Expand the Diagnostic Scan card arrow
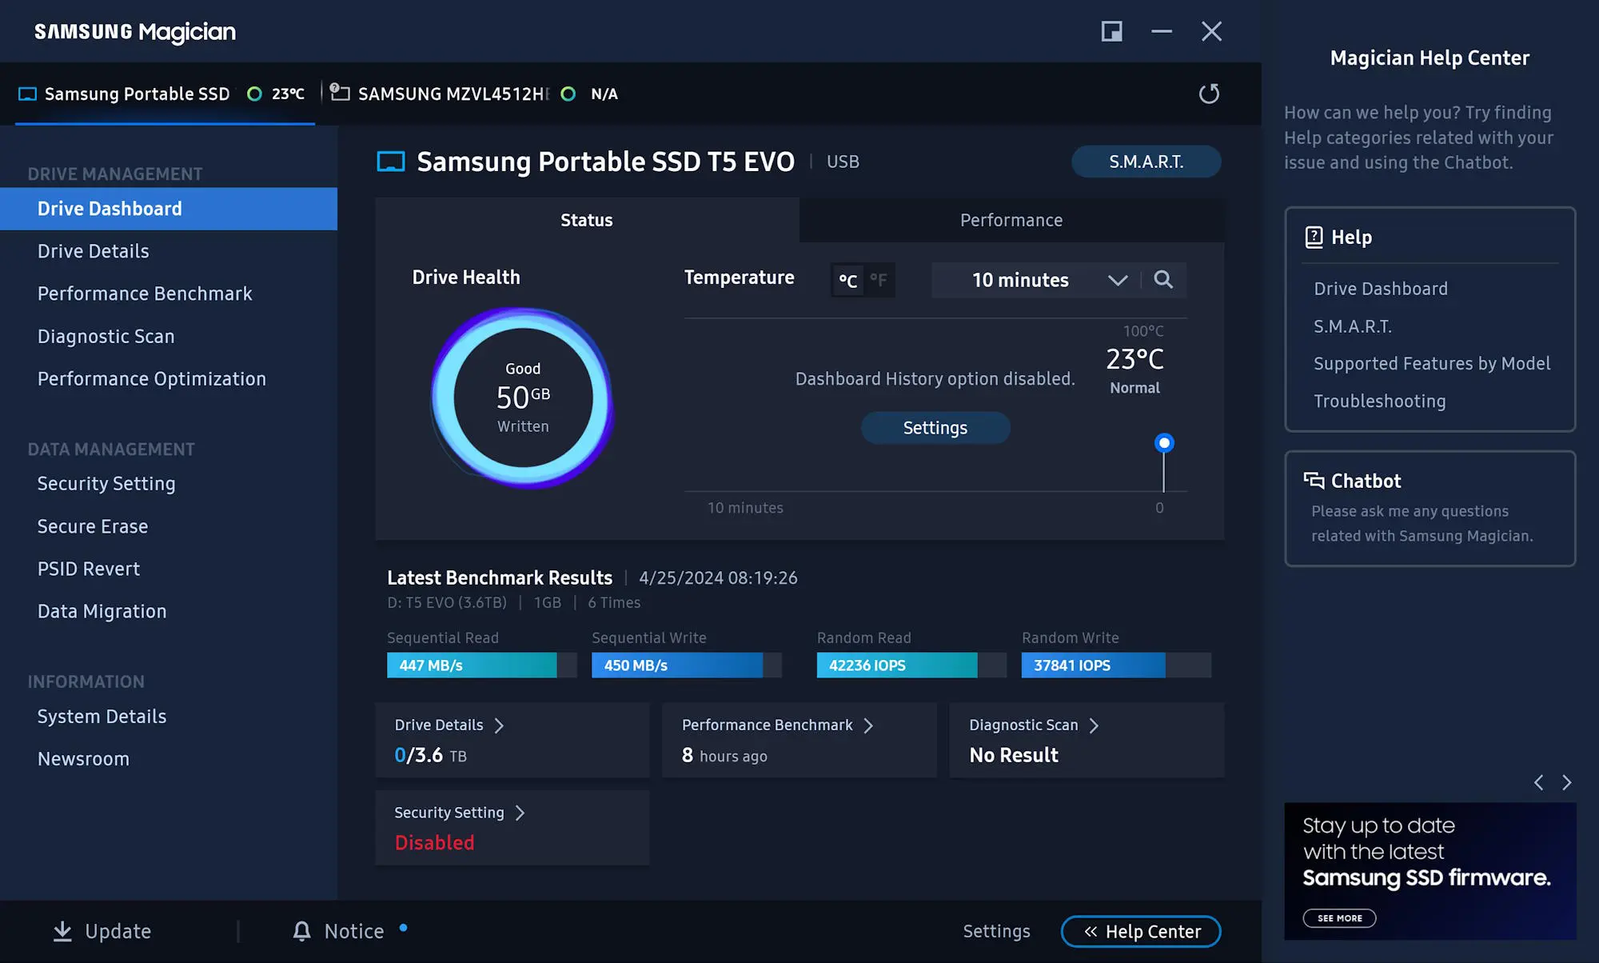Viewport: 1599px width, 963px height. [1094, 725]
